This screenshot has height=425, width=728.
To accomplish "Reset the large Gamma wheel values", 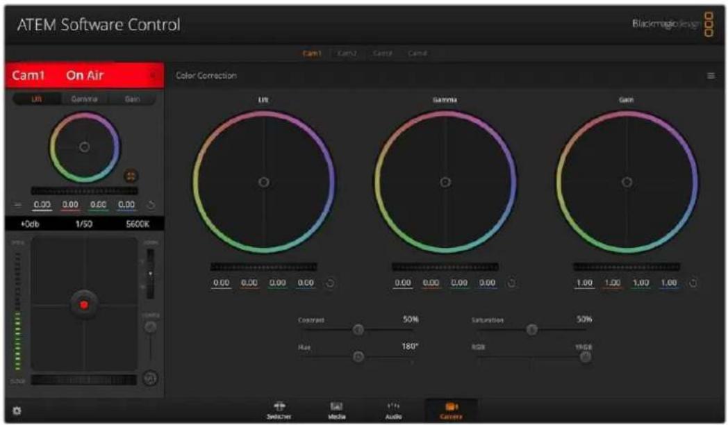I will (x=511, y=283).
